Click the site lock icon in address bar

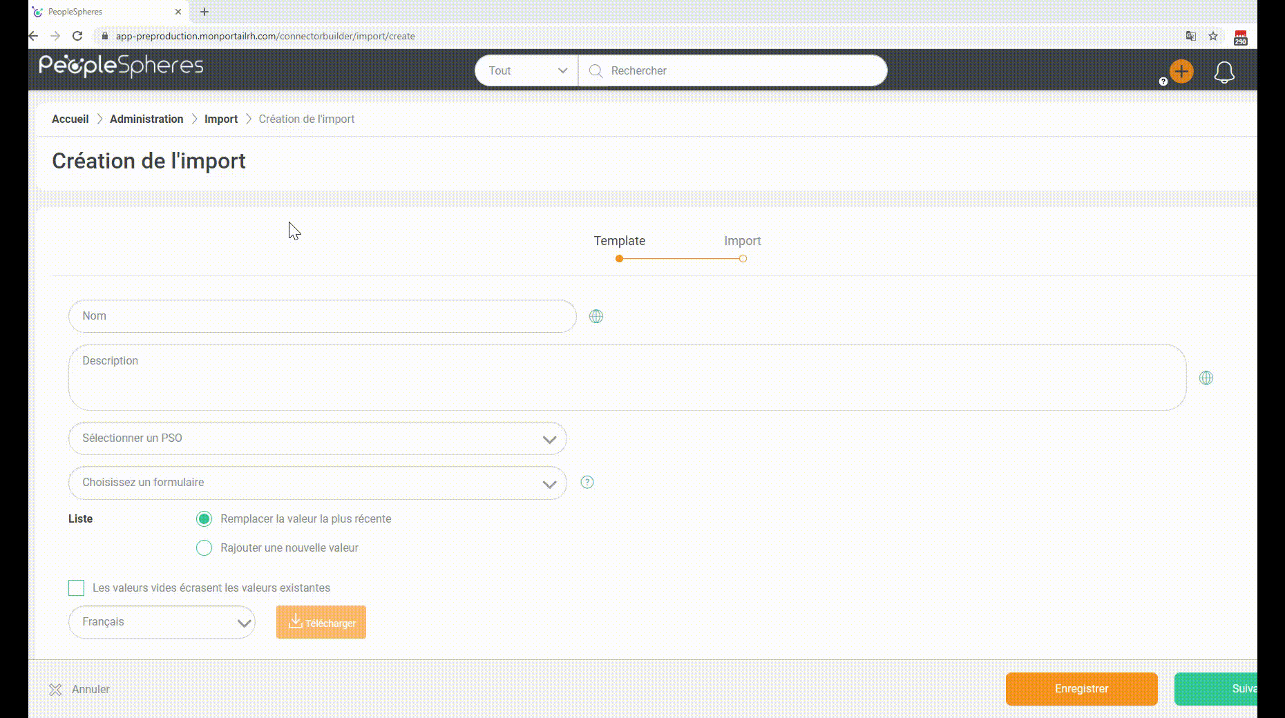coord(105,36)
